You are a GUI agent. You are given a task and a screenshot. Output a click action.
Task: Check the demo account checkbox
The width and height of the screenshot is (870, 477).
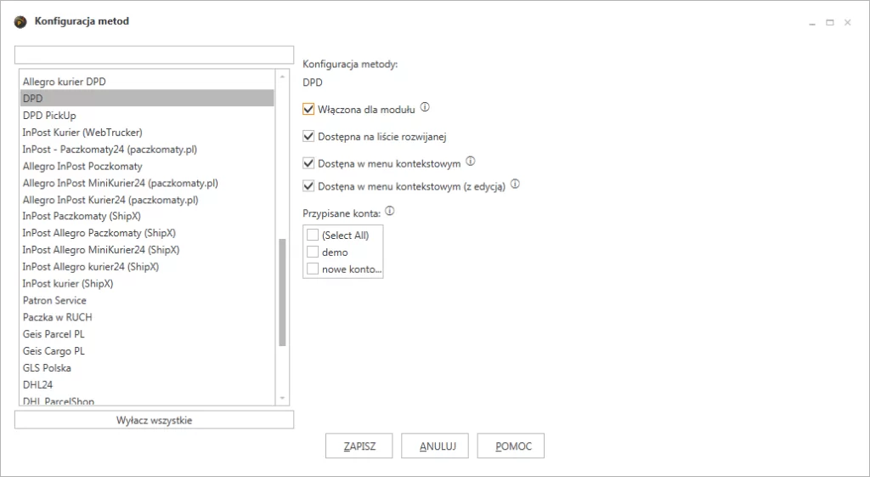pyautogui.click(x=313, y=253)
